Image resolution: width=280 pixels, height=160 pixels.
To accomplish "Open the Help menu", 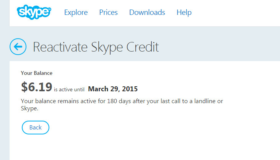I will (x=184, y=12).
